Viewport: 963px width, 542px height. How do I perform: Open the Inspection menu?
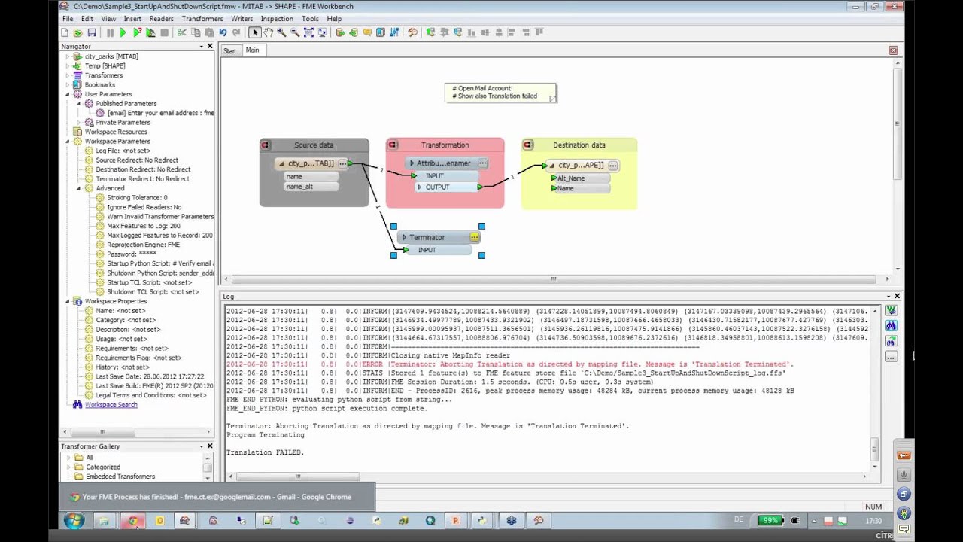click(277, 18)
